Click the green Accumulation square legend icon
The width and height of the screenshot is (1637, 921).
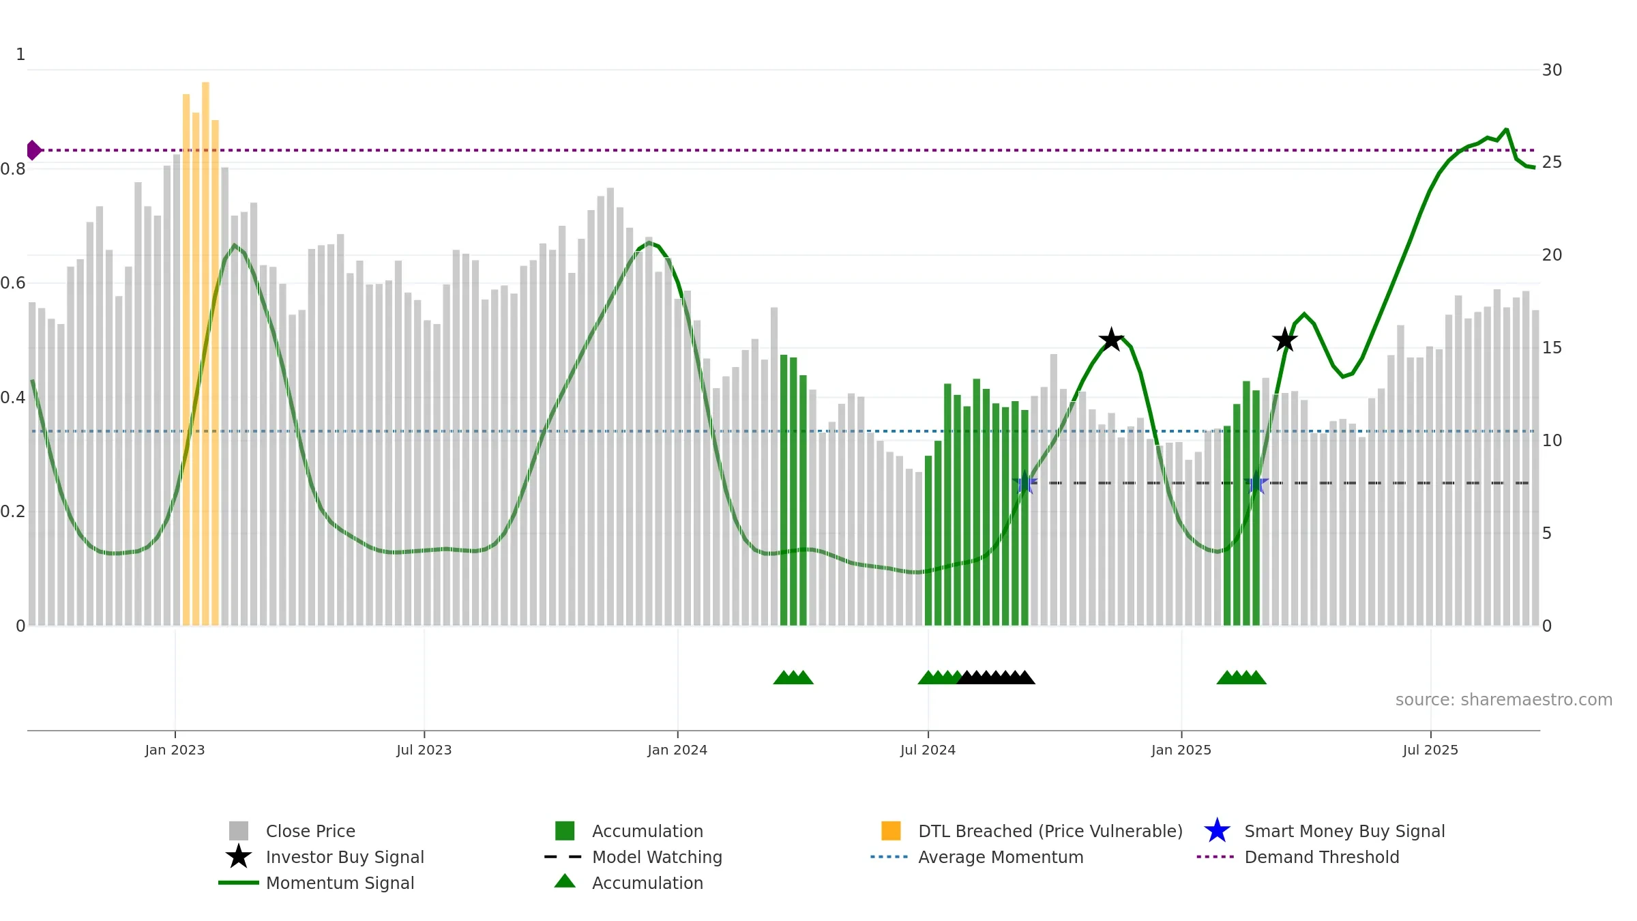click(x=565, y=831)
